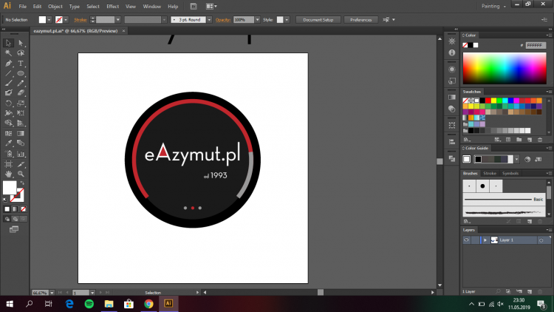
Task: Select the Magic Wand tool
Action: point(8,53)
